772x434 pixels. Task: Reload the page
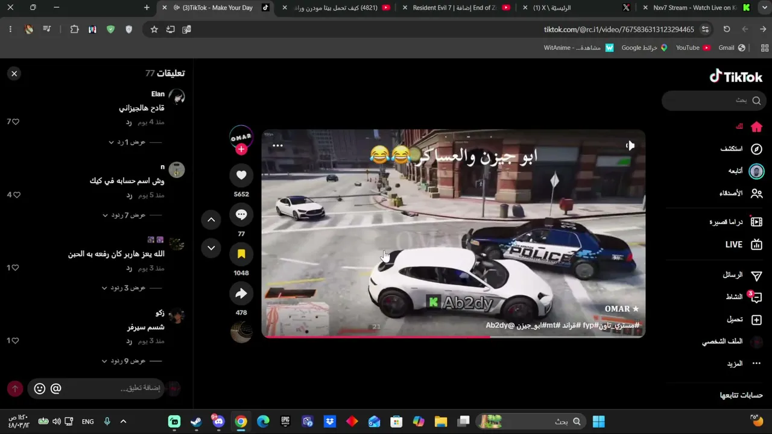pyautogui.click(x=727, y=30)
